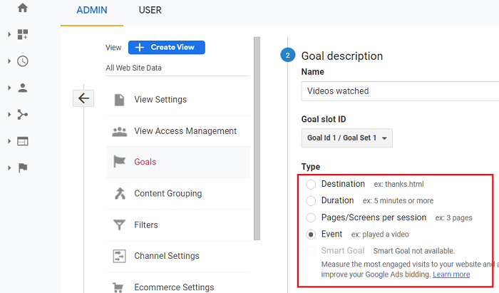Open the Home icon in sidebar
This screenshot has height=293, width=499.
23,8
